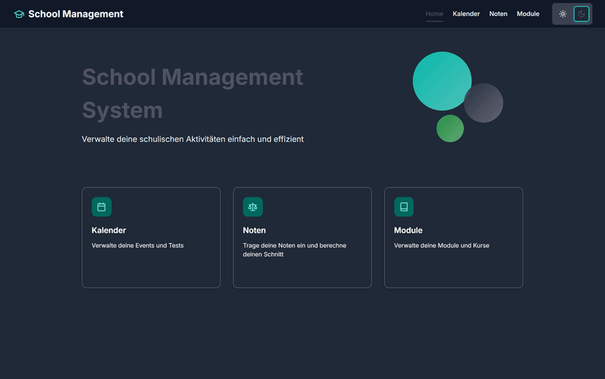
Task: Open Noten from the top navigation
Action: pos(498,14)
